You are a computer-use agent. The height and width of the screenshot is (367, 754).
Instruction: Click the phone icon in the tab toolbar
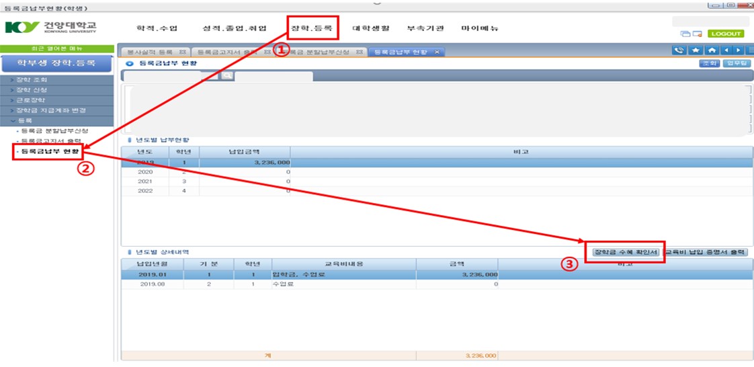(x=679, y=51)
